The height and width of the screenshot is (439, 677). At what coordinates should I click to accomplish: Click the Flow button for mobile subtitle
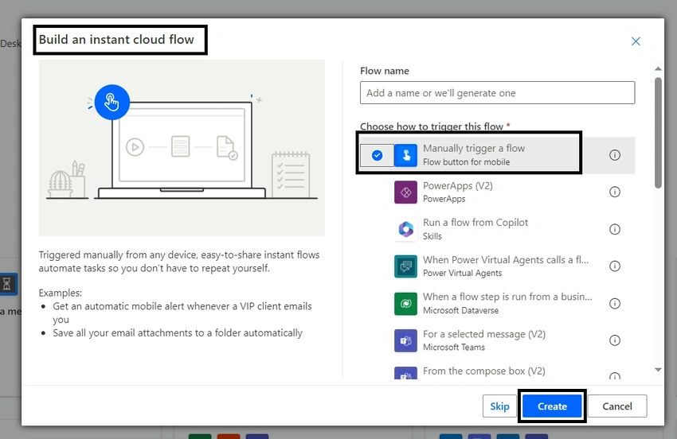click(466, 162)
